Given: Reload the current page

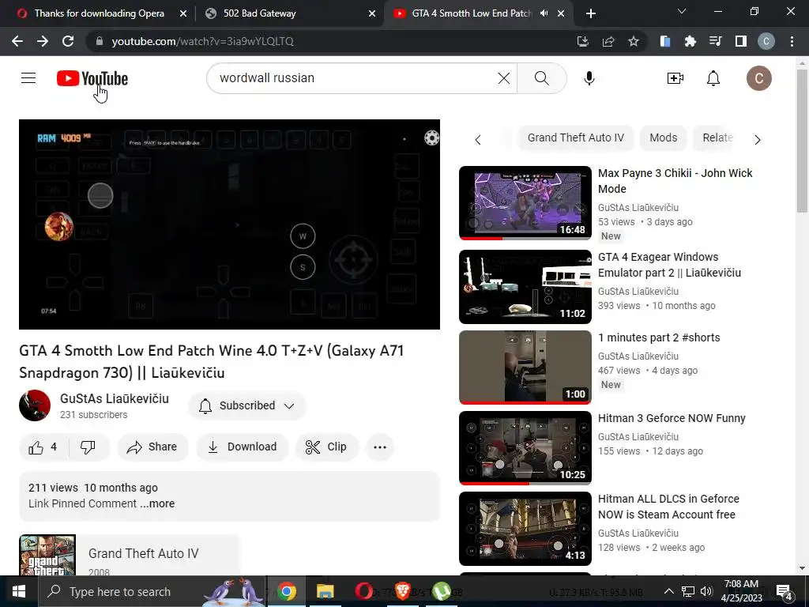Looking at the screenshot, I should tap(68, 41).
